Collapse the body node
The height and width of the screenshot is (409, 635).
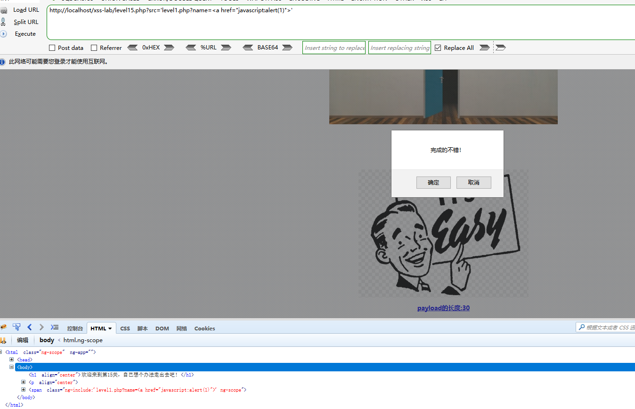tap(12, 367)
